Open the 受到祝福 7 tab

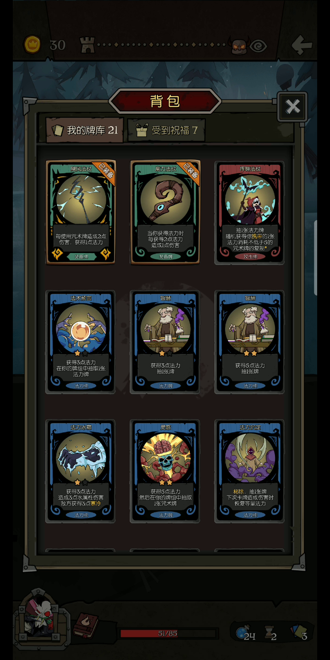[166, 130]
